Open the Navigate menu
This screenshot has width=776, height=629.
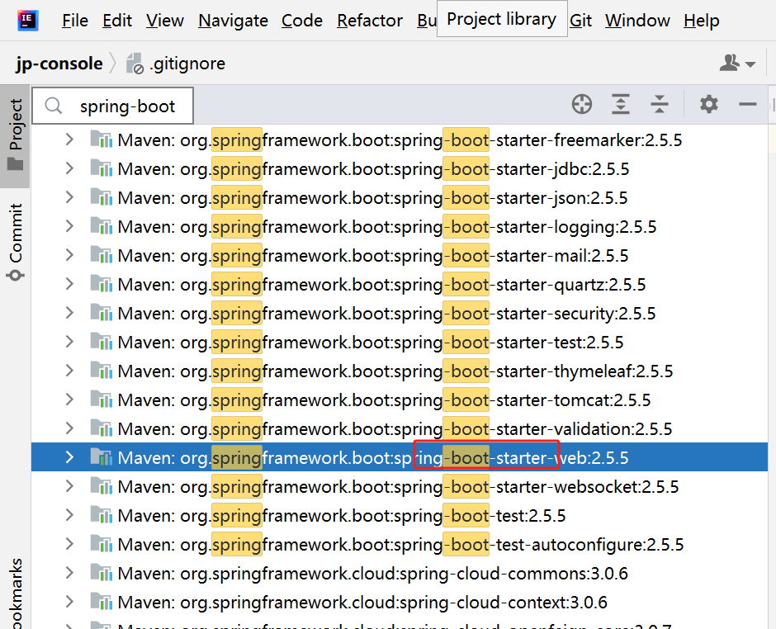coord(233,21)
